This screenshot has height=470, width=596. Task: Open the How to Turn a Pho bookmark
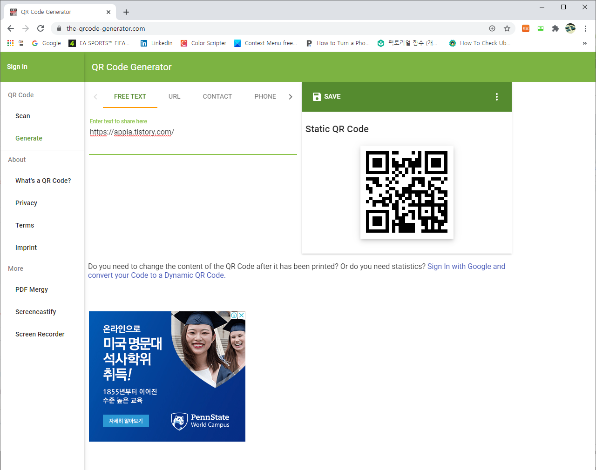[x=338, y=43]
